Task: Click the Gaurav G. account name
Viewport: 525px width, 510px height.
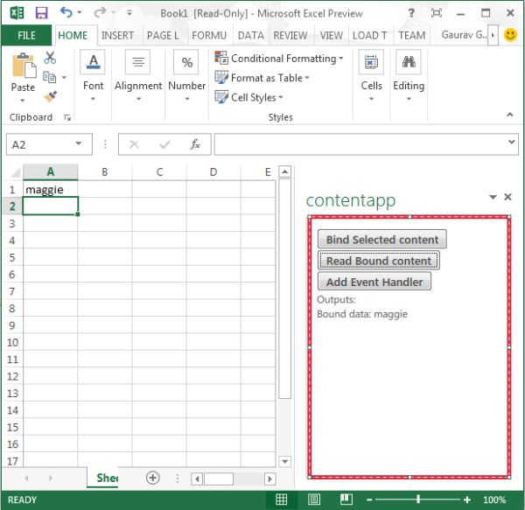Action: click(464, 34)
